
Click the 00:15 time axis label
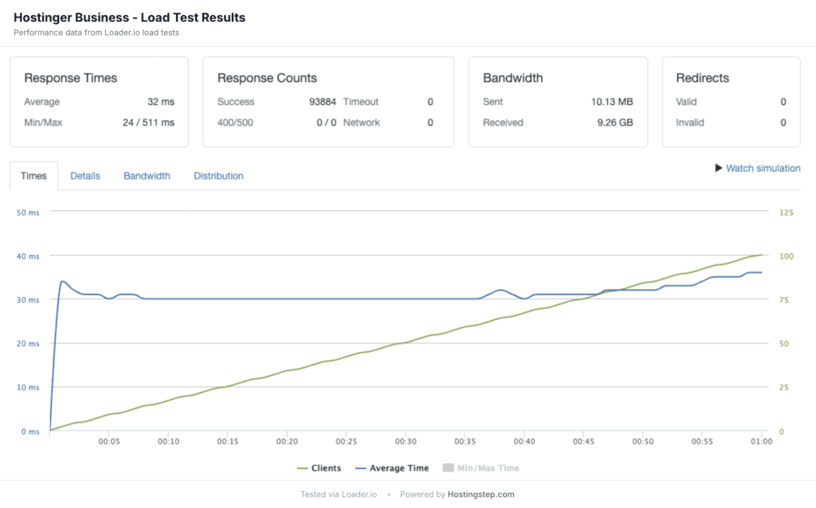[x=227, y=441]
